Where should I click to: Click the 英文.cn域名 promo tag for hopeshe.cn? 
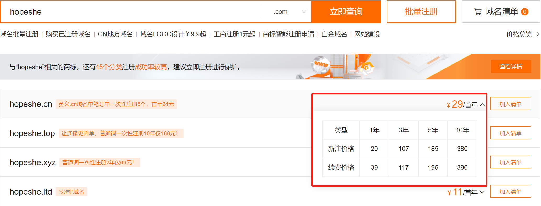pos(116,104)
